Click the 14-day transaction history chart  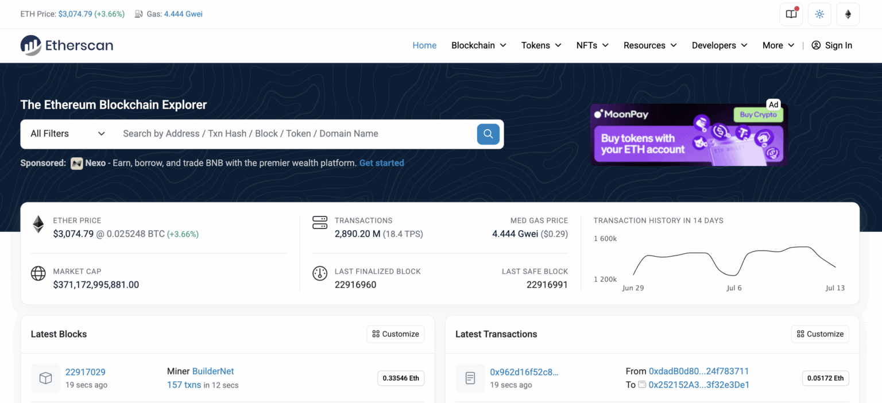click(729, 258)
